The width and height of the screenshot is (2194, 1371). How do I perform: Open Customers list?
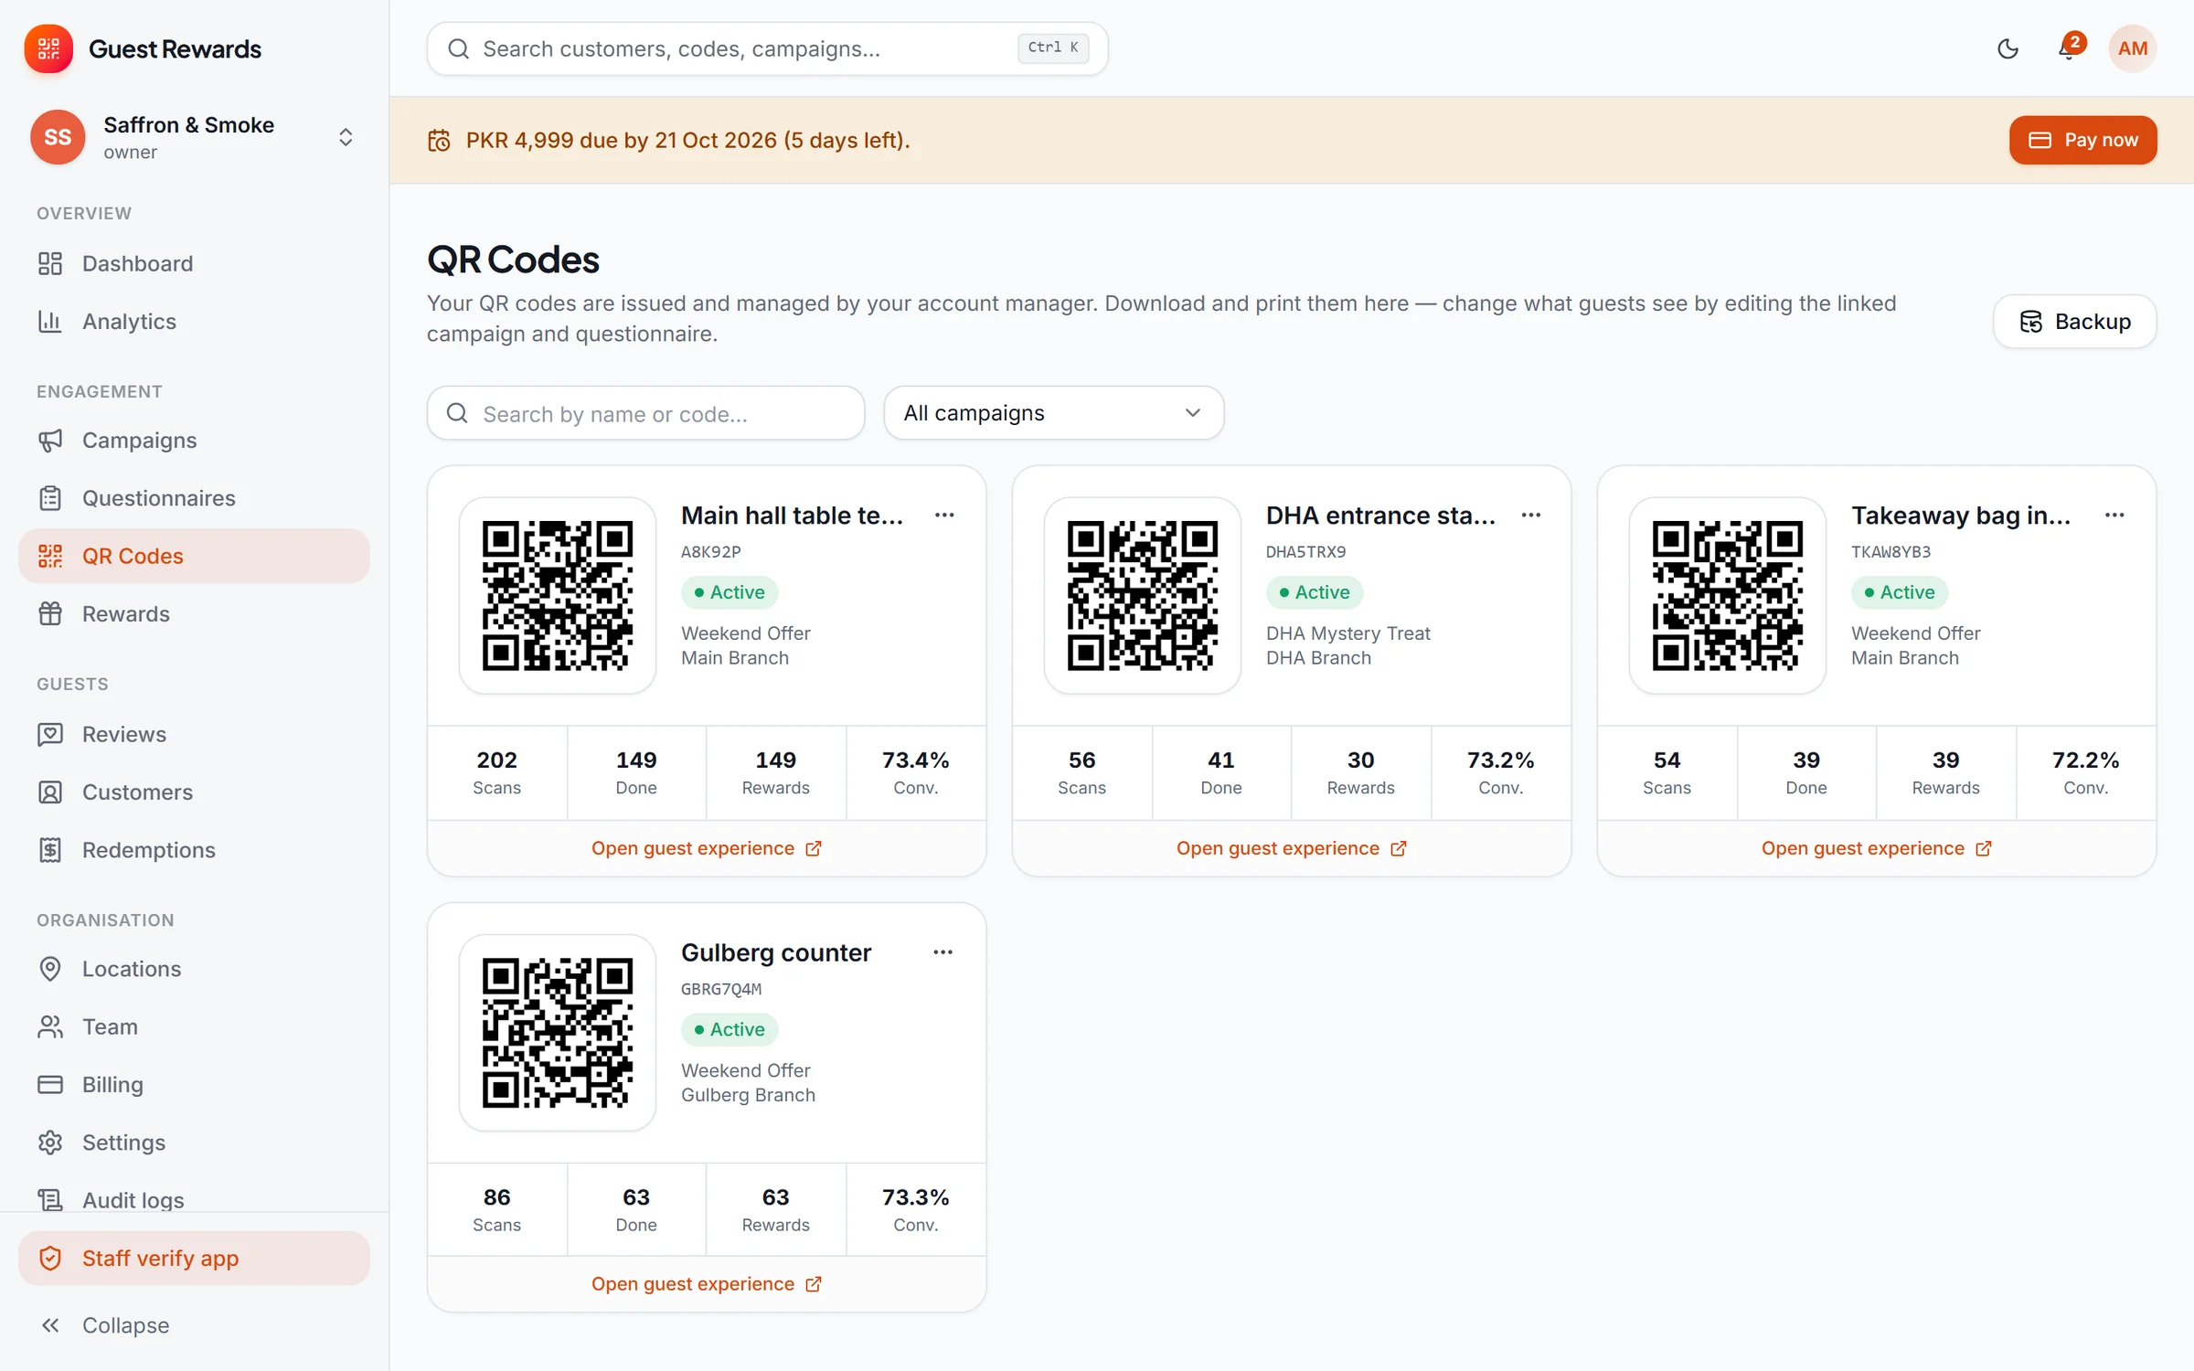194,792
